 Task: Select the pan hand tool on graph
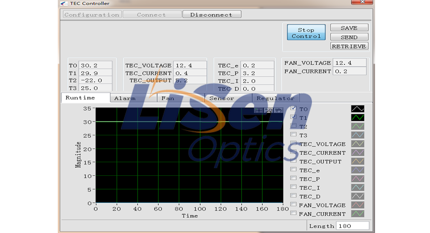click(x=278, y=110)
